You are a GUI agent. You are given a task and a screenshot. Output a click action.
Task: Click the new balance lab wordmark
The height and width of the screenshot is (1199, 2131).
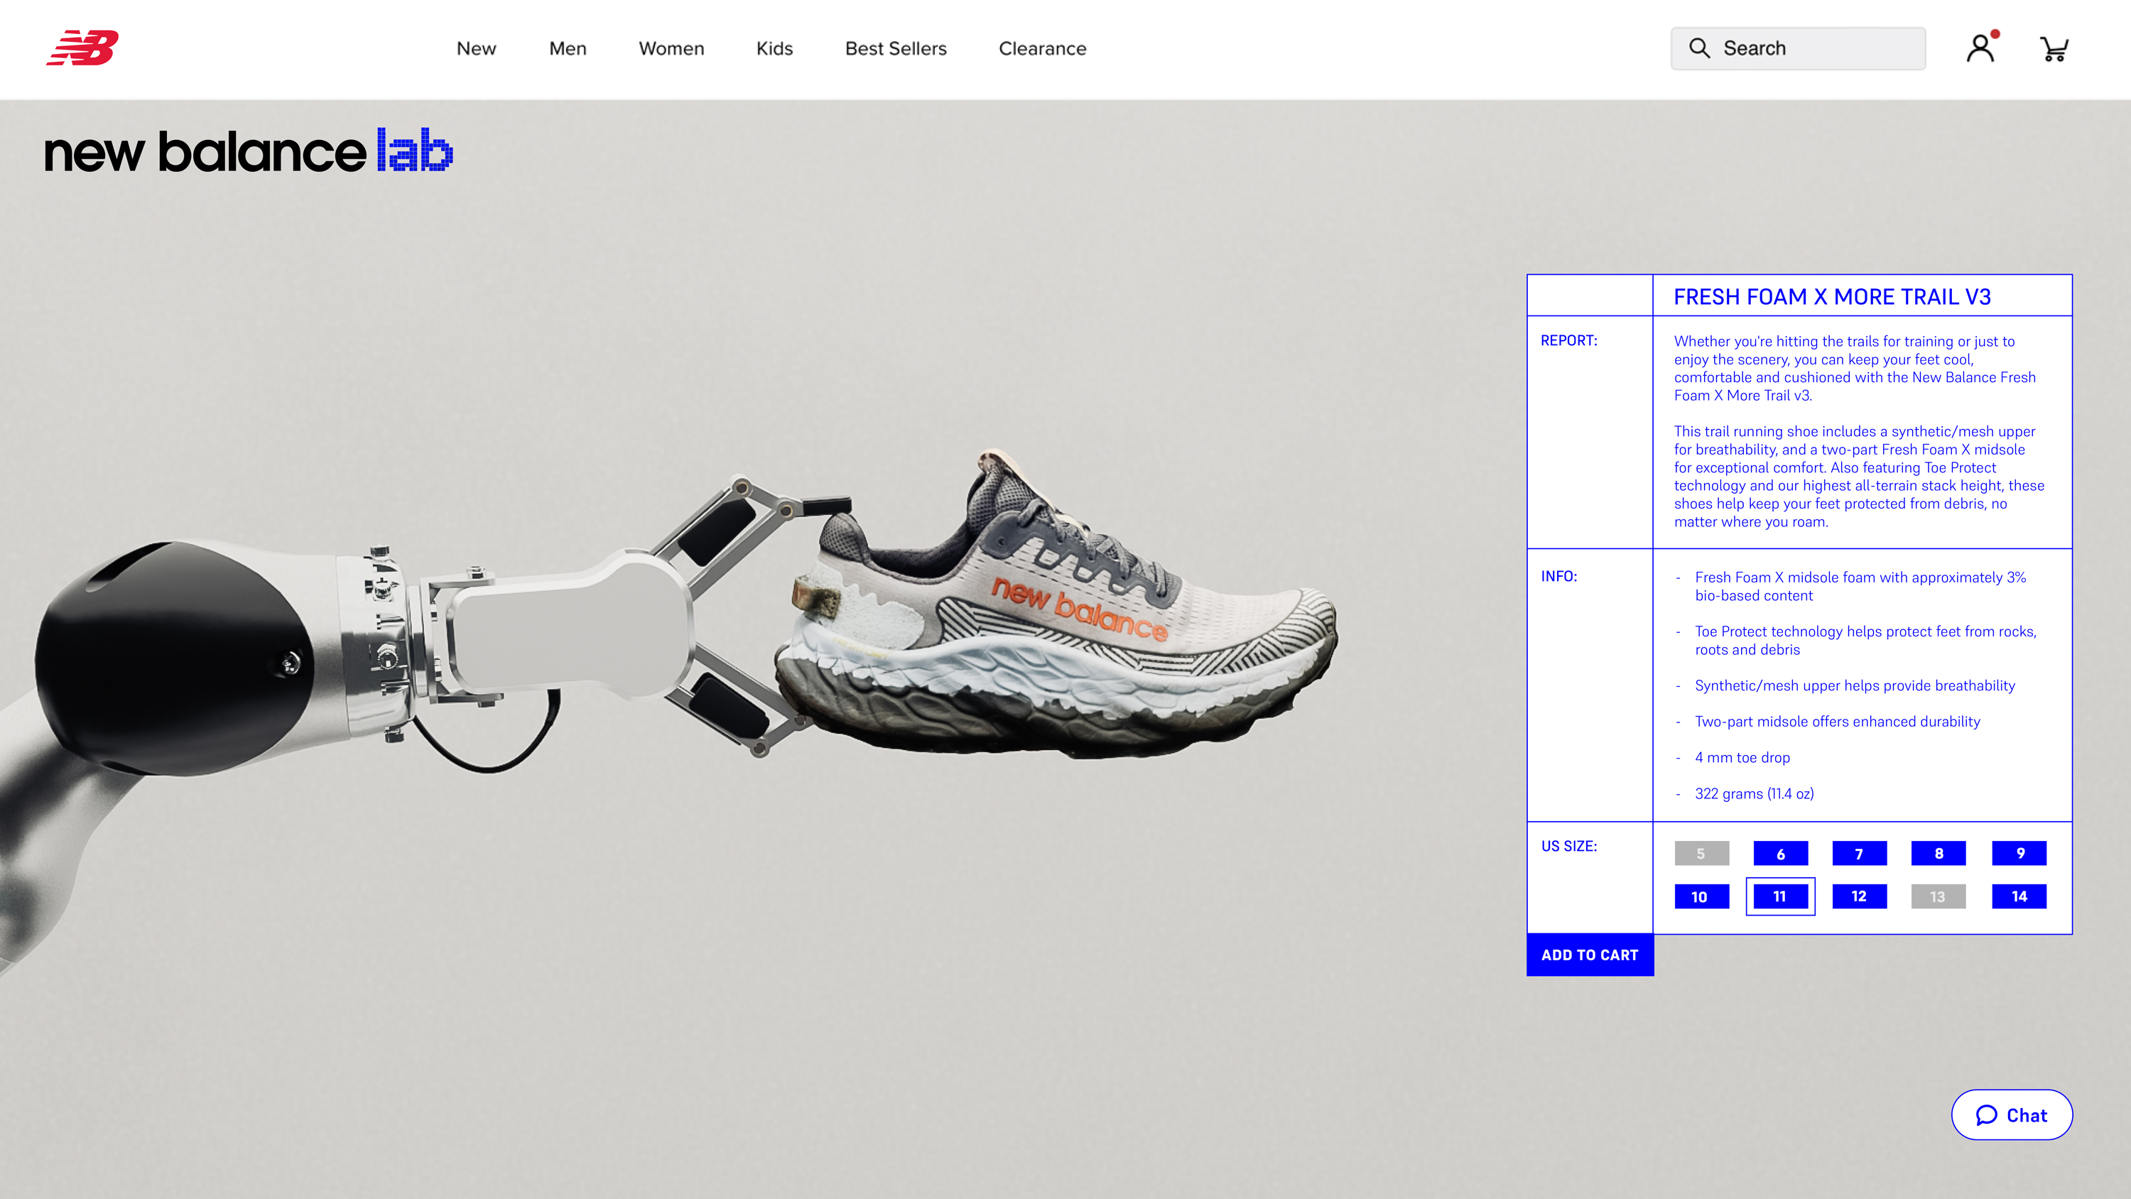click(248, 151)
